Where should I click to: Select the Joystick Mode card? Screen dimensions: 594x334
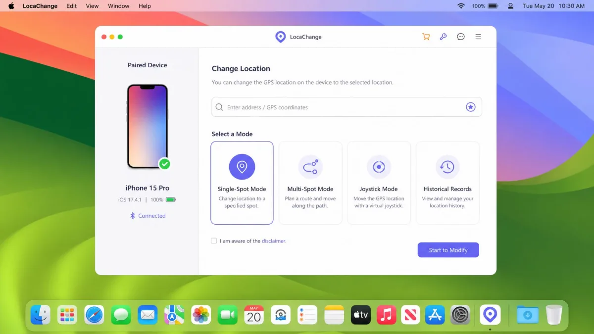[379, 183]
